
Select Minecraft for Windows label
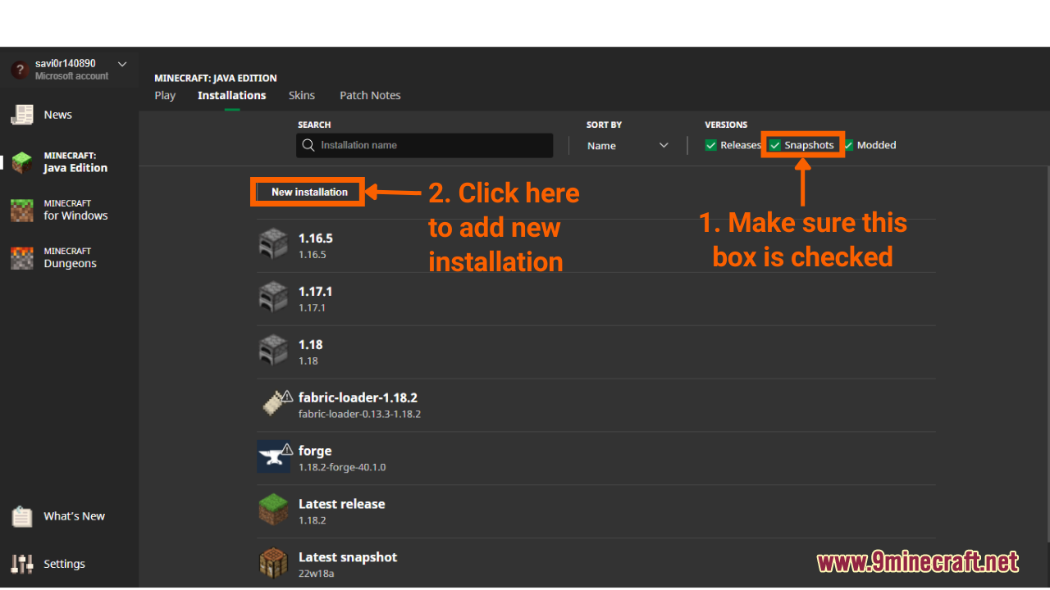tap(76, 210)
